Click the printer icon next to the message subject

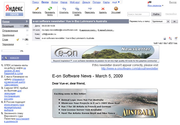pyautogui.click(x=165, y=39)
